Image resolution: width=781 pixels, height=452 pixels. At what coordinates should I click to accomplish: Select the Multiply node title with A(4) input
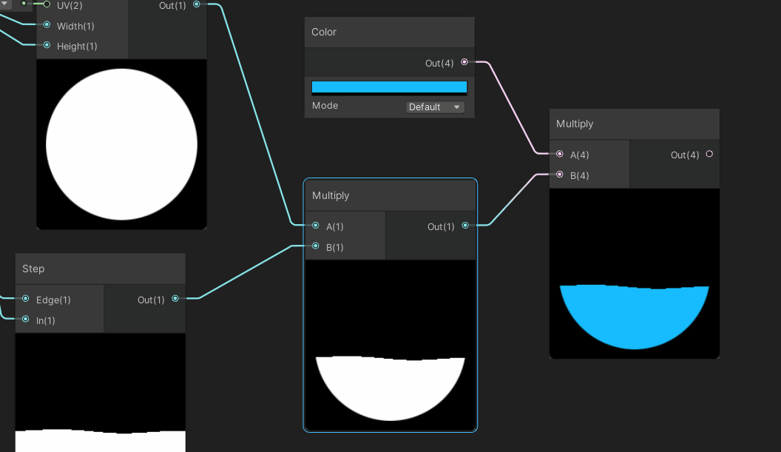click(635, 124)
